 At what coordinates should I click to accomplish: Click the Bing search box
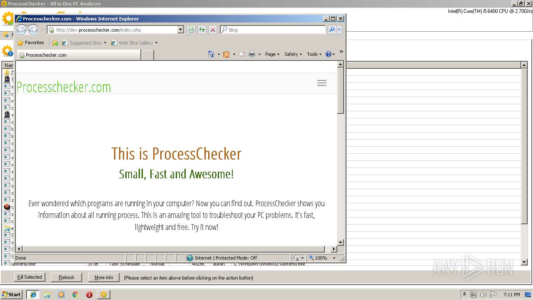(273, 30)
